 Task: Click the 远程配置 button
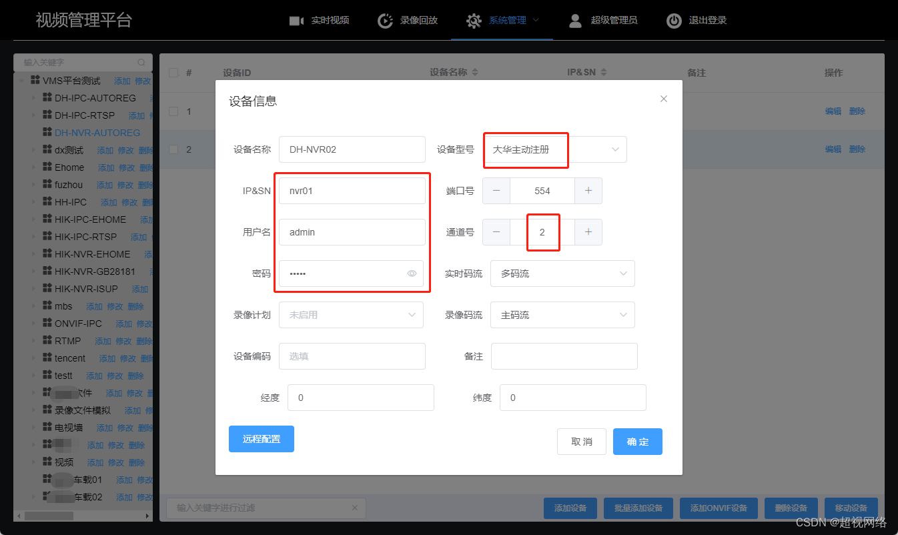point(262,439)
